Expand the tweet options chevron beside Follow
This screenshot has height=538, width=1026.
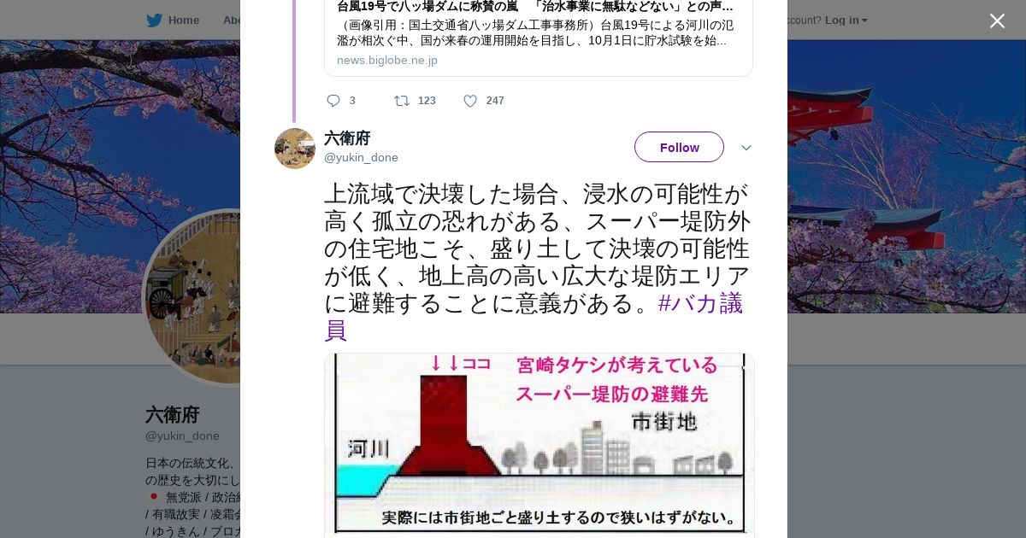click(746, 148)
